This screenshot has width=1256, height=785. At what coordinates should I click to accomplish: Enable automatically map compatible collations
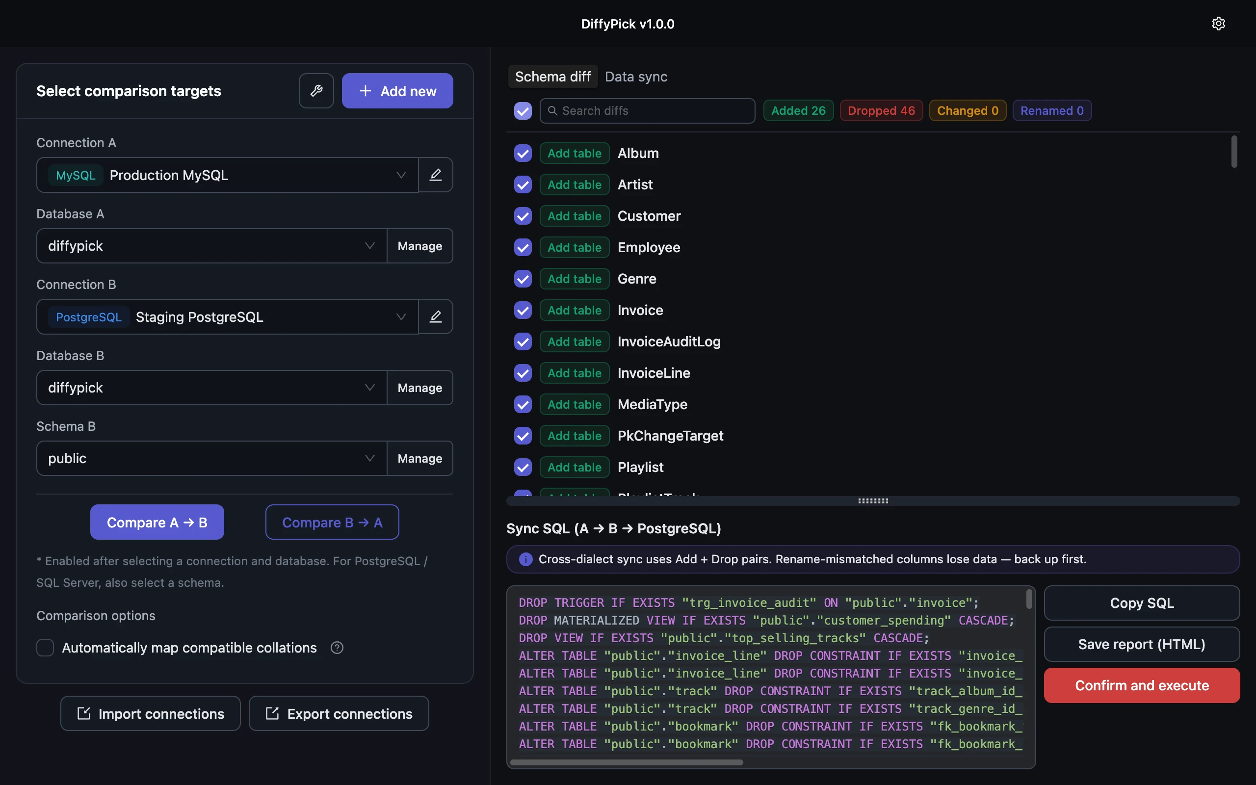tap(45, 648)
